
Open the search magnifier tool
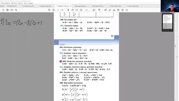point(16,10)
